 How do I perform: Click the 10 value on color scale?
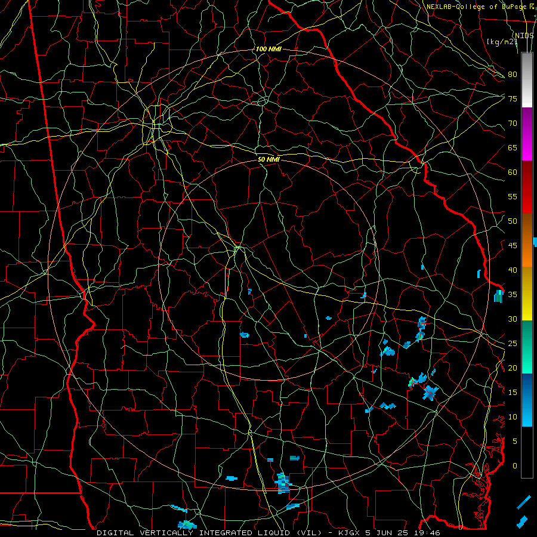pos(513,417)
